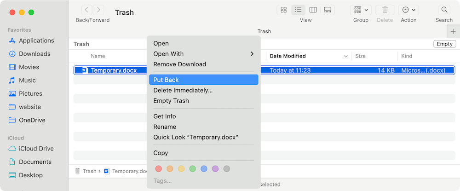Click the "Today at 11:23" date cell
Screen dimensions: 460x191
(x=290, y=70)
